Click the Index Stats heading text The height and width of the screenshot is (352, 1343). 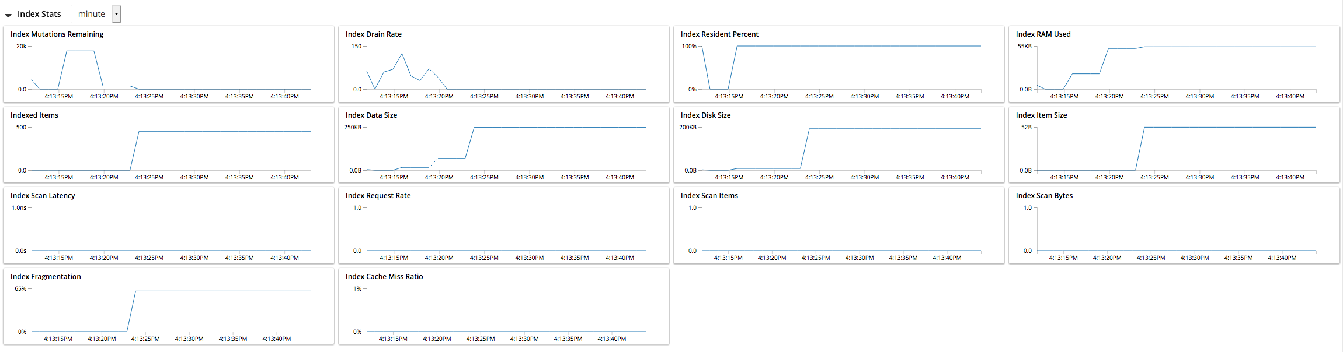[39, 14]
